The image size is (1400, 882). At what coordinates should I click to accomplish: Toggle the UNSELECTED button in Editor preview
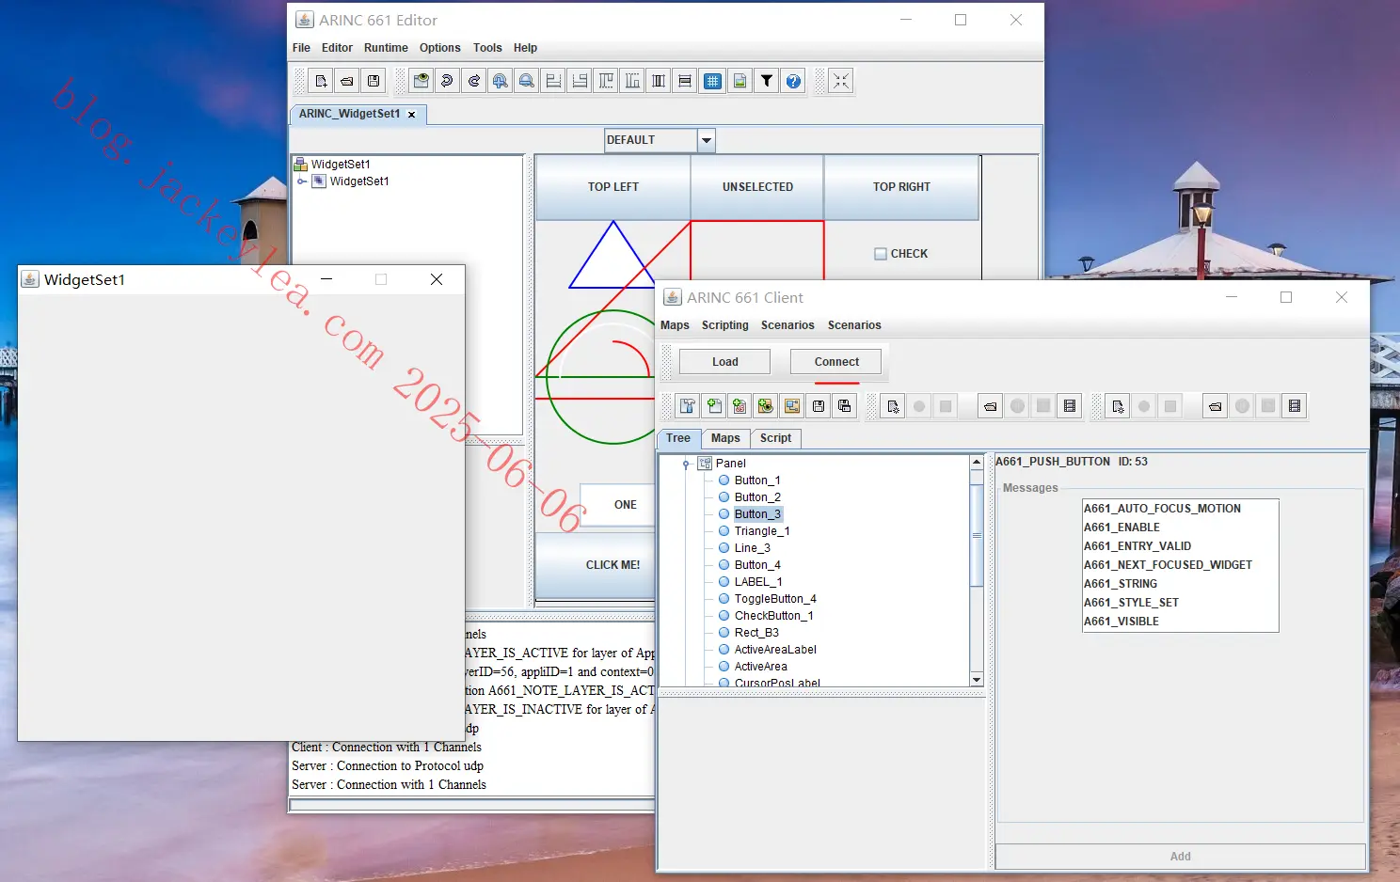[757, 187]
